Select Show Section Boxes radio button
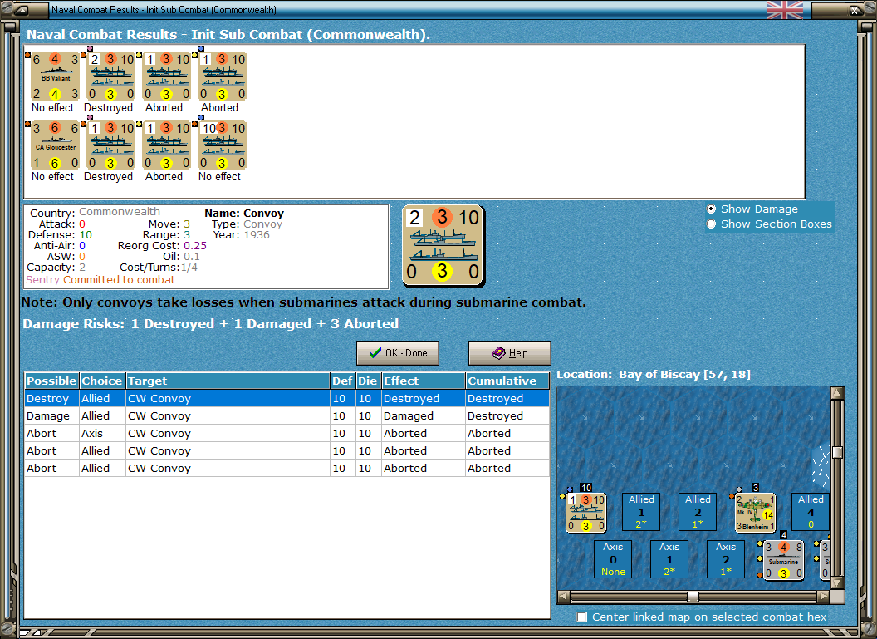 coord(711,224)
